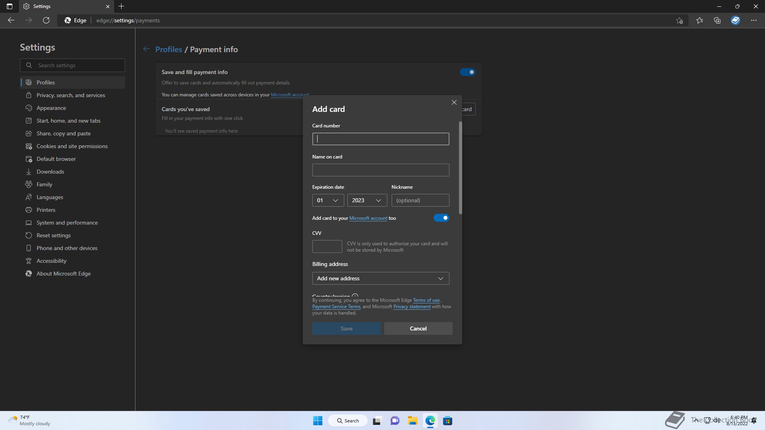
Task: Go to Appearance settings
Action: click(x=73, y=108)
